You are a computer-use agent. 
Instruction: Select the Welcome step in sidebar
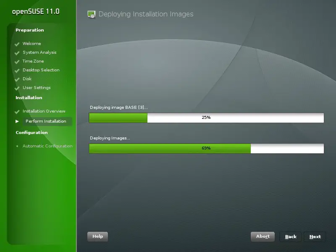(32, 44)
